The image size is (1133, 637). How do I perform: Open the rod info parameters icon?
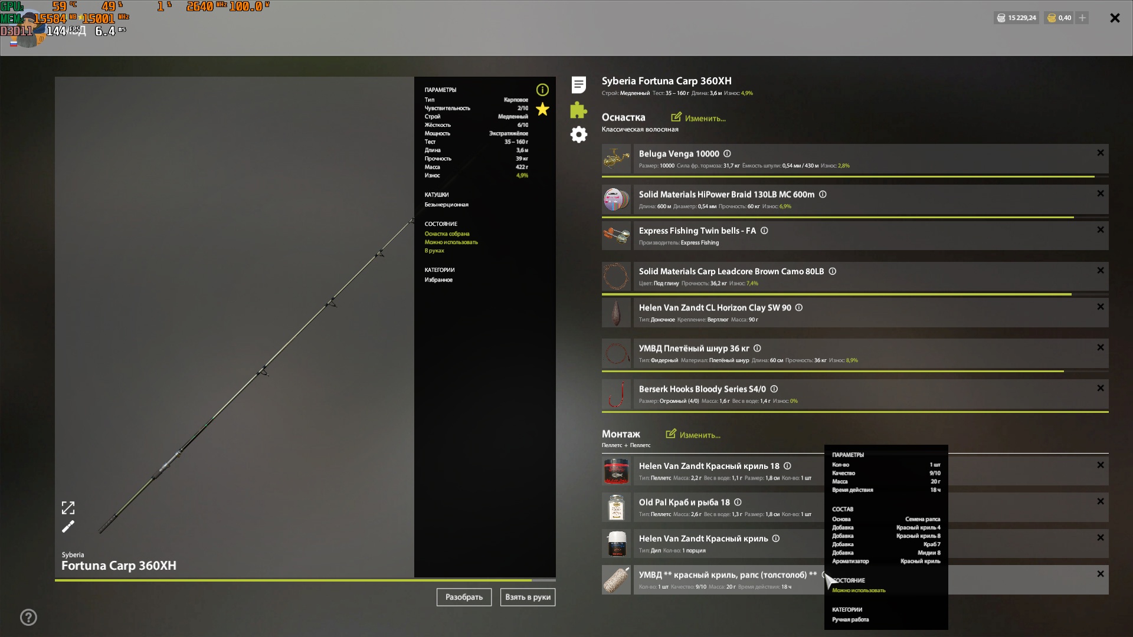tap(542, 90)
